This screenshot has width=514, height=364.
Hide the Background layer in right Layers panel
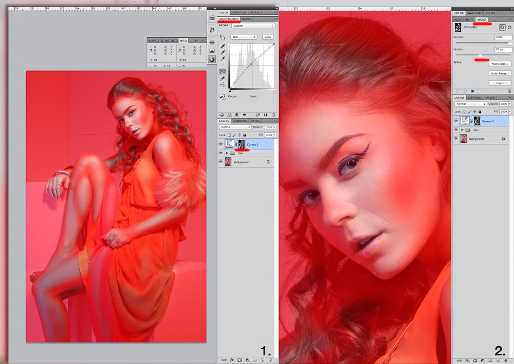click(456, 139)
